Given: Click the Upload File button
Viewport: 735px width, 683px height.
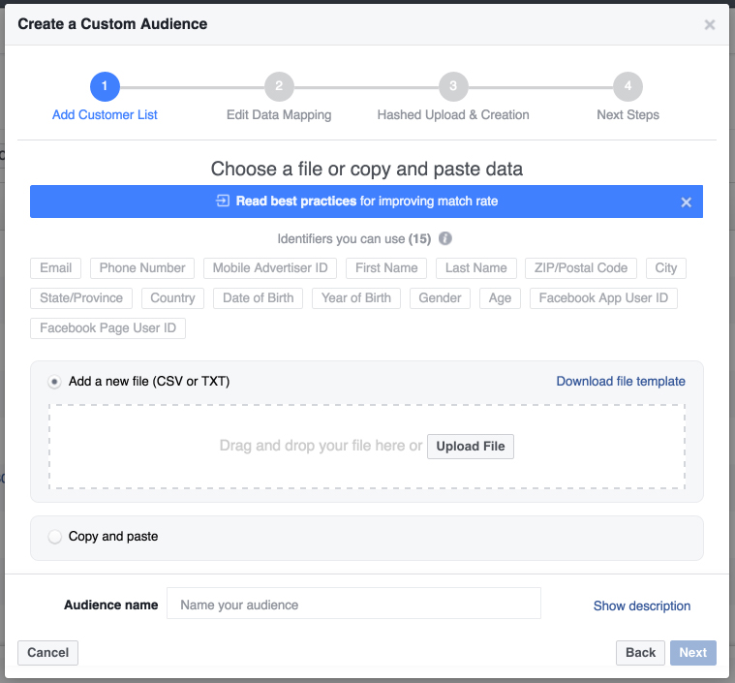Looking at the screenshot, I should (x=471, y=446).
